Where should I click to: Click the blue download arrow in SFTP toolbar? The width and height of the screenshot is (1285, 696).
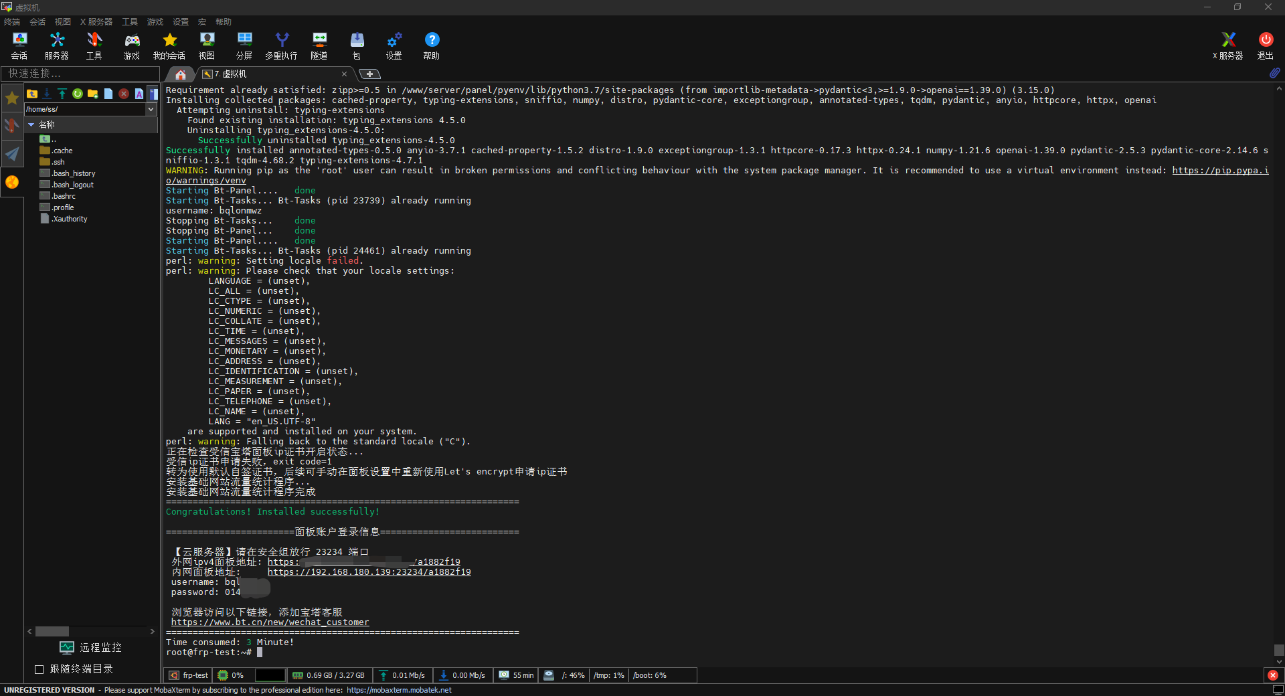(47, 94)
